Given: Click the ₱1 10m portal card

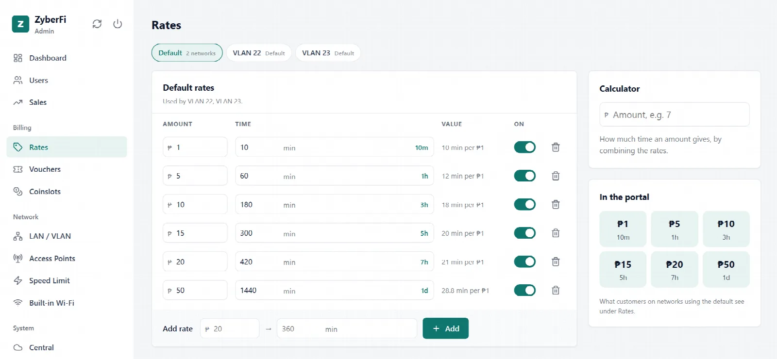Looking at the screenshot, I should click(x=623, y=229).
